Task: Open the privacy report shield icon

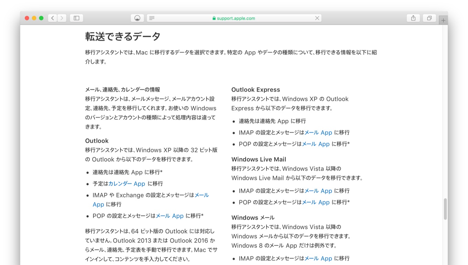Action: [x=137, y=18]
